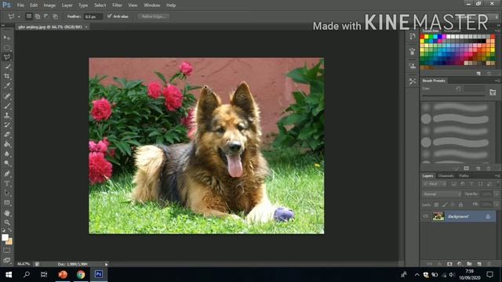Image resolution: width=502 pixels, height=282 pixels.
Task: Choose Add to selection mode
Action: tap(38, 16)
